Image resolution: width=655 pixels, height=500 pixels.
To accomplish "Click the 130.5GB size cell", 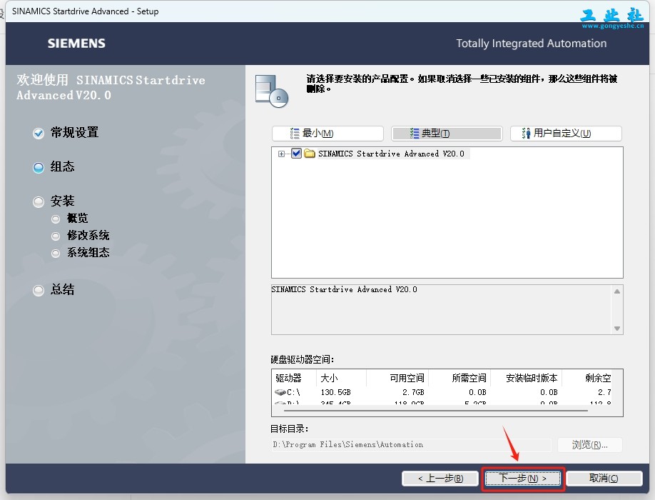I will coord(335,392).
